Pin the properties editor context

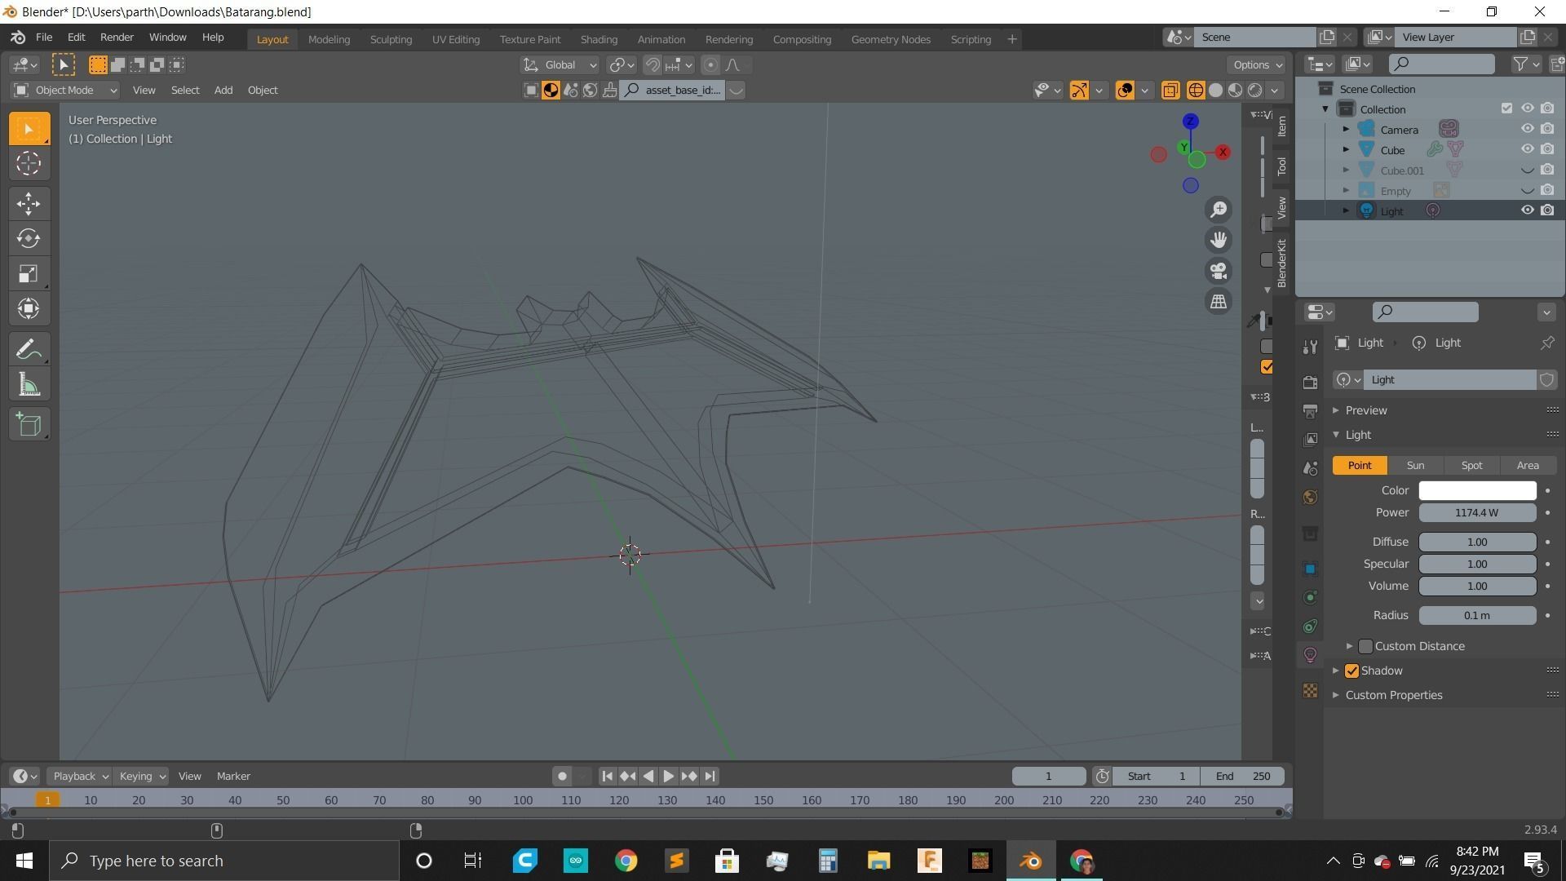coord(1546,343)
